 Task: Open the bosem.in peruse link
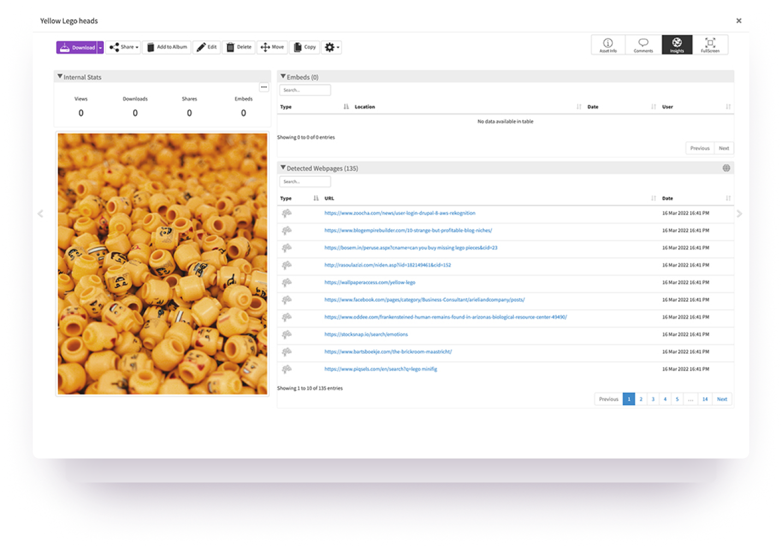click(411, 248)
